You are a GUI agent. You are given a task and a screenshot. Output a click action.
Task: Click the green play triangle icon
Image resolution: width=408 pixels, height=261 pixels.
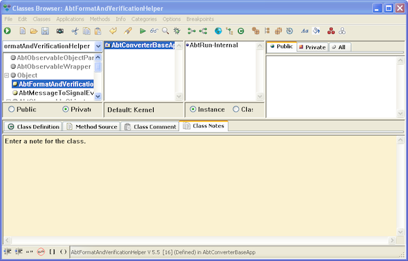142,31
